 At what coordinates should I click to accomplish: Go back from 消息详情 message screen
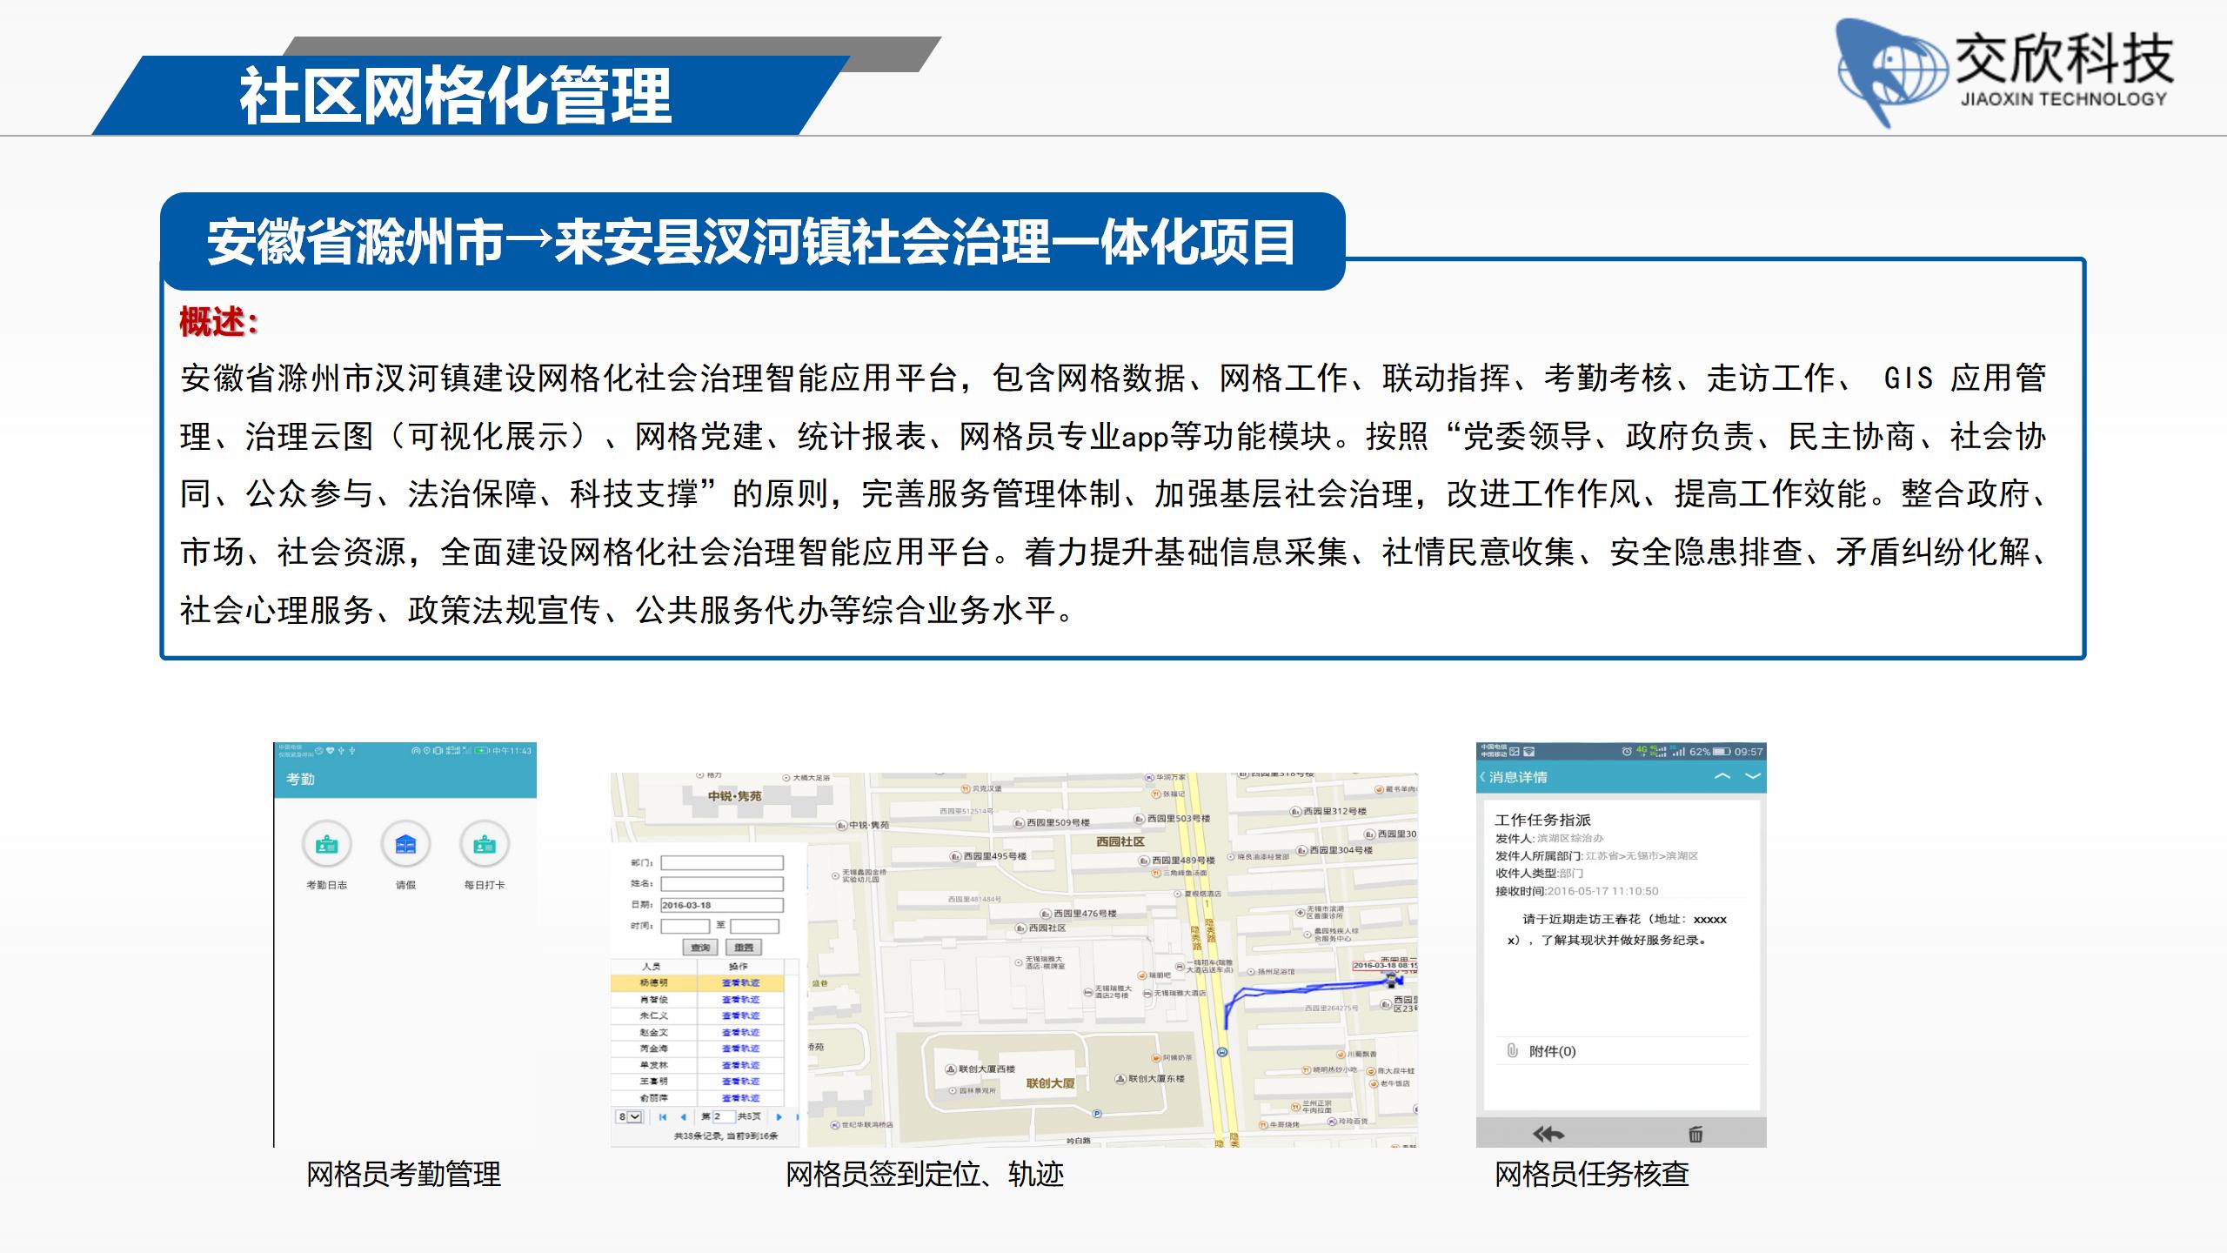[1483, 777]
